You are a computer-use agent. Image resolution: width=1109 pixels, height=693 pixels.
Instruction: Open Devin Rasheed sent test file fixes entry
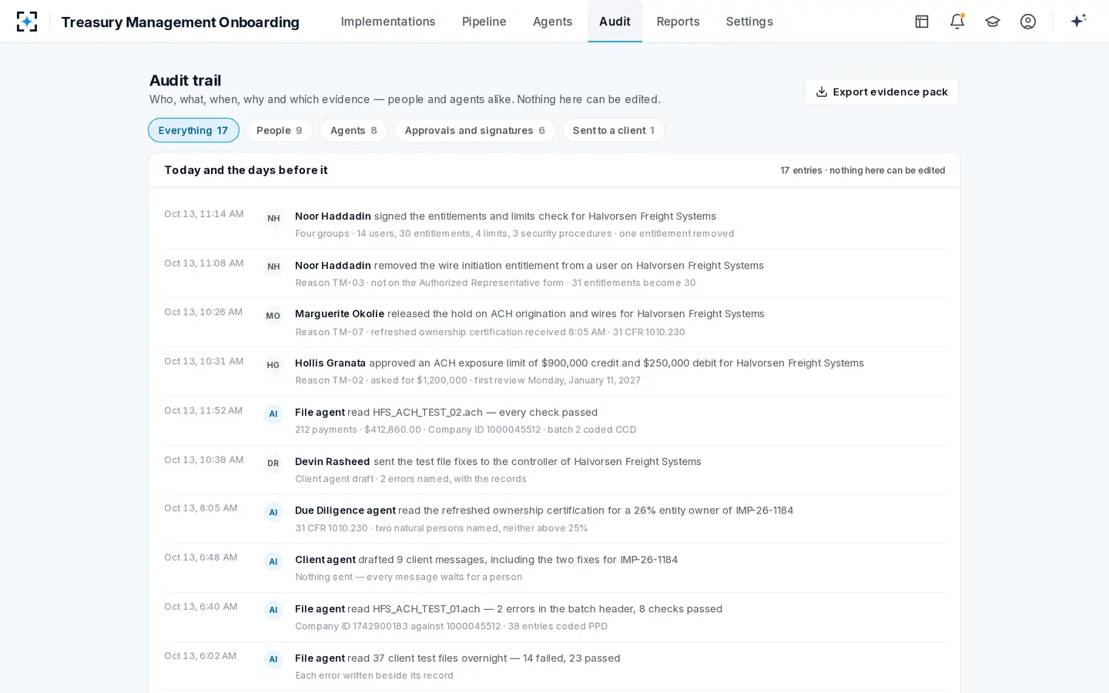click(554, 470)
